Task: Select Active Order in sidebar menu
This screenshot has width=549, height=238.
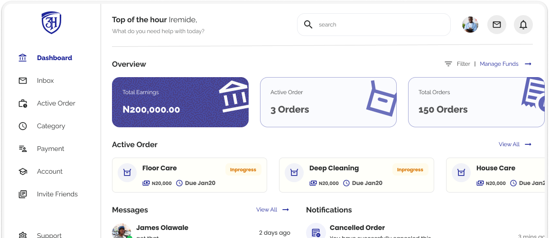Action: pyautogui.click(x=56, y=103)
